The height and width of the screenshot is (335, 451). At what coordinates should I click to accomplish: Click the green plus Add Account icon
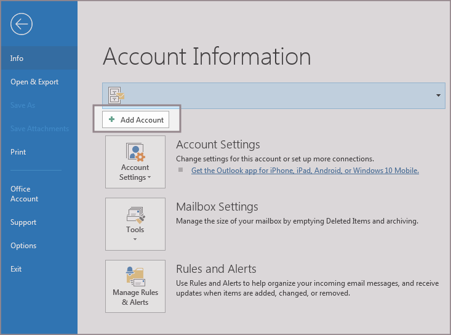point(112,120)
